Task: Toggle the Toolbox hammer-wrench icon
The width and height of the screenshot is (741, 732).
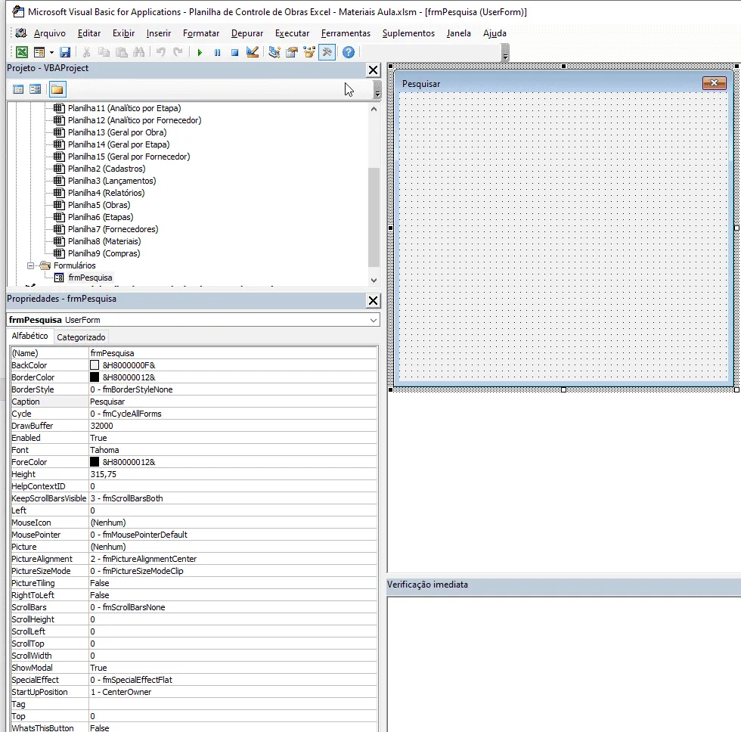Action: (327, 52)
